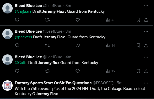
Task: Share the @Jaguars draft tweet
Action: tap(146, 20)
